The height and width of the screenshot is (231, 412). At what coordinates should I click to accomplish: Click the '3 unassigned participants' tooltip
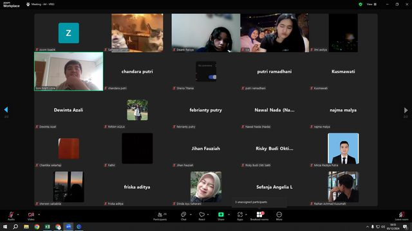coord(259,202)
